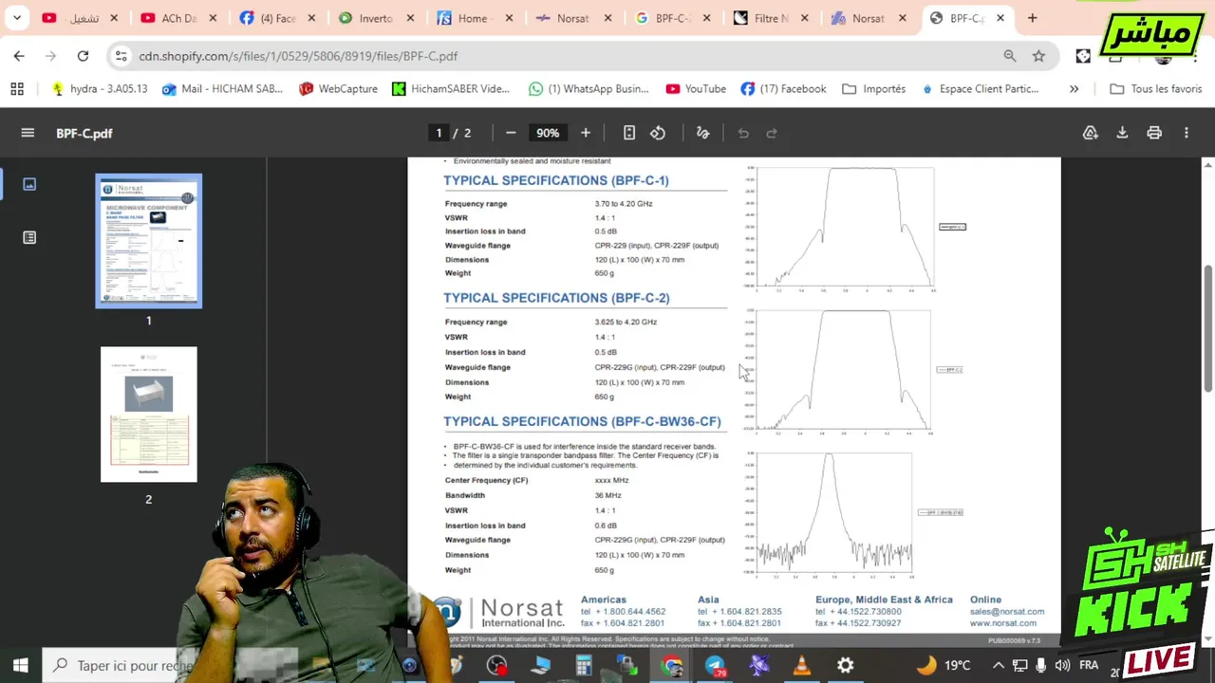Viewport: 1215px width, 683px height.
Task: Open the WebCapture bookmark
Action: [x=338, y=89]
